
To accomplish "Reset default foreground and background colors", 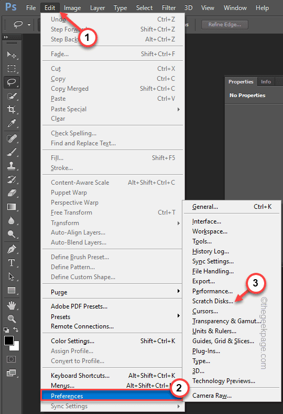I will click(6, 330).
